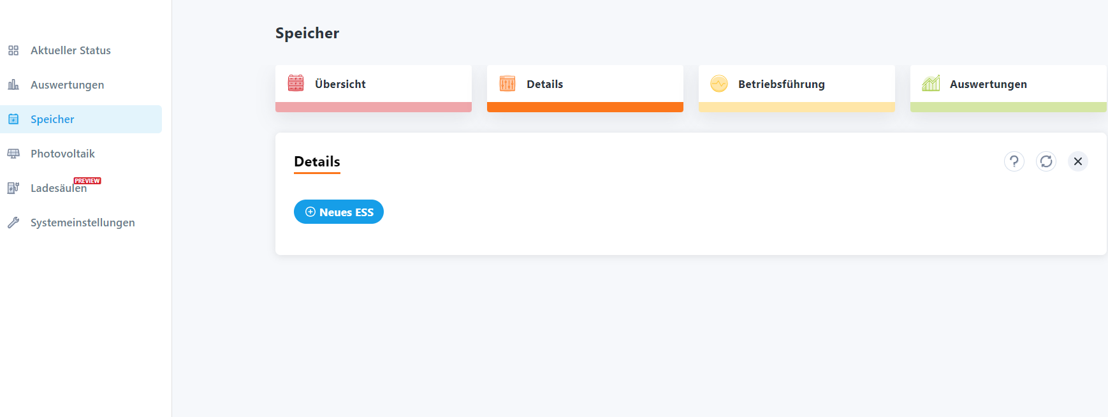Image resolution: width=1108 pixels, height=417 pixels.
Task: Click the Speicher battery sidebar icon
Action: (13, 119)
